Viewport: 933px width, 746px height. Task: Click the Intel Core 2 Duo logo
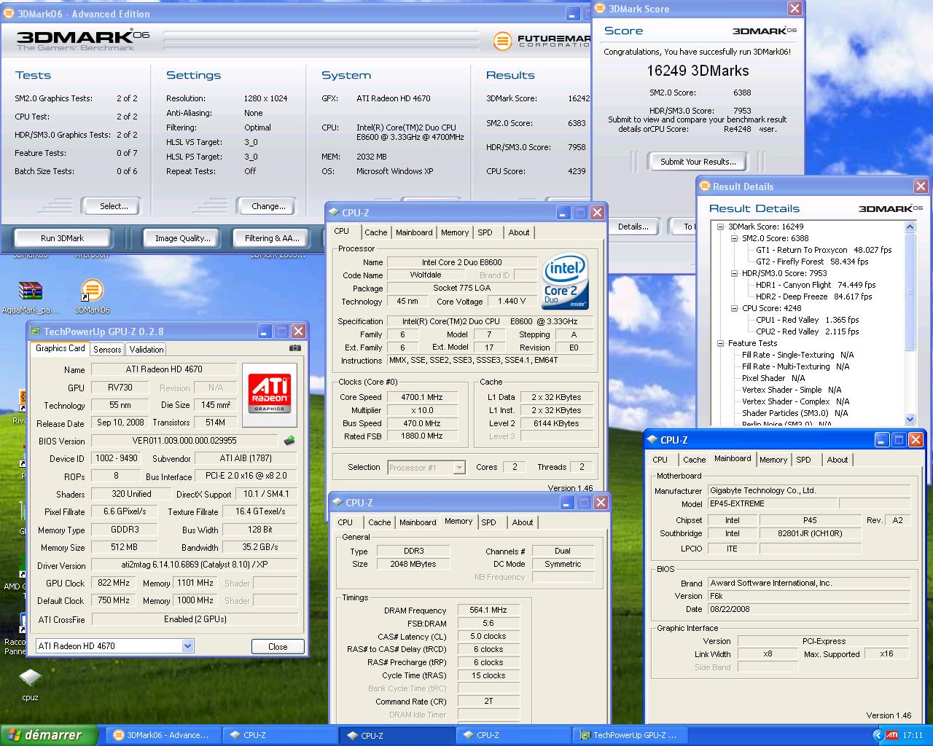(565, 283)
